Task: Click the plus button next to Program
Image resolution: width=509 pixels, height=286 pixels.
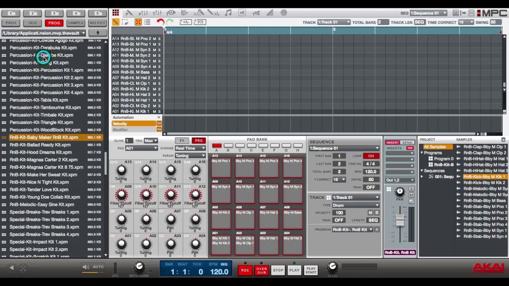Action: (377, 230)
